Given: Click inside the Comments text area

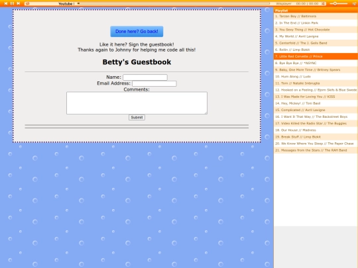Looking at the screenshot, I should click(137, 103).
